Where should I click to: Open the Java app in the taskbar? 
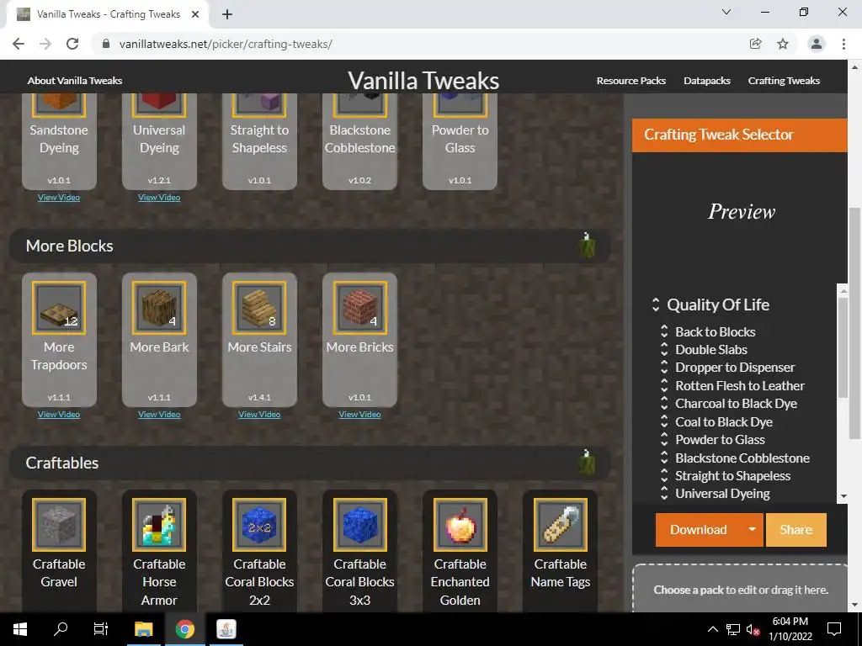226,629
